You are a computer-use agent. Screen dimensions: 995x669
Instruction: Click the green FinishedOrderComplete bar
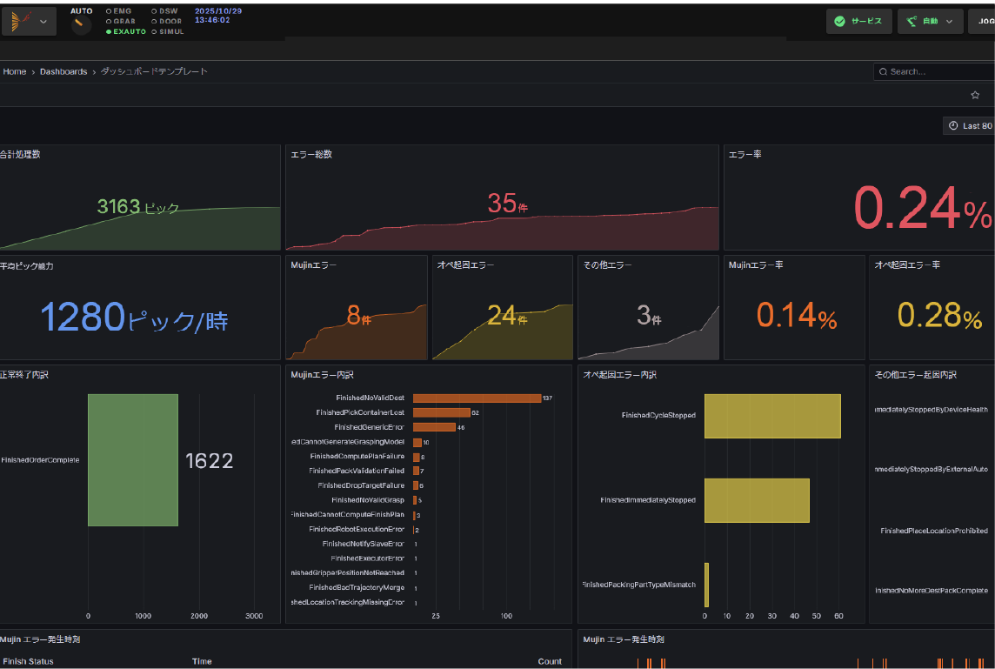pyautogui.click(x=132, y=459)
